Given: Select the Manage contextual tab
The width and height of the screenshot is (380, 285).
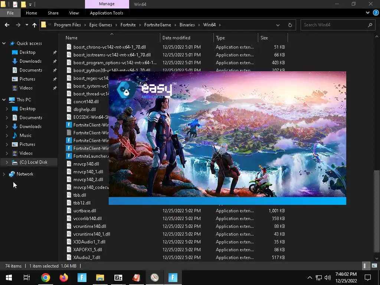Looking at the screenshot, I should [x=107, y=4].
